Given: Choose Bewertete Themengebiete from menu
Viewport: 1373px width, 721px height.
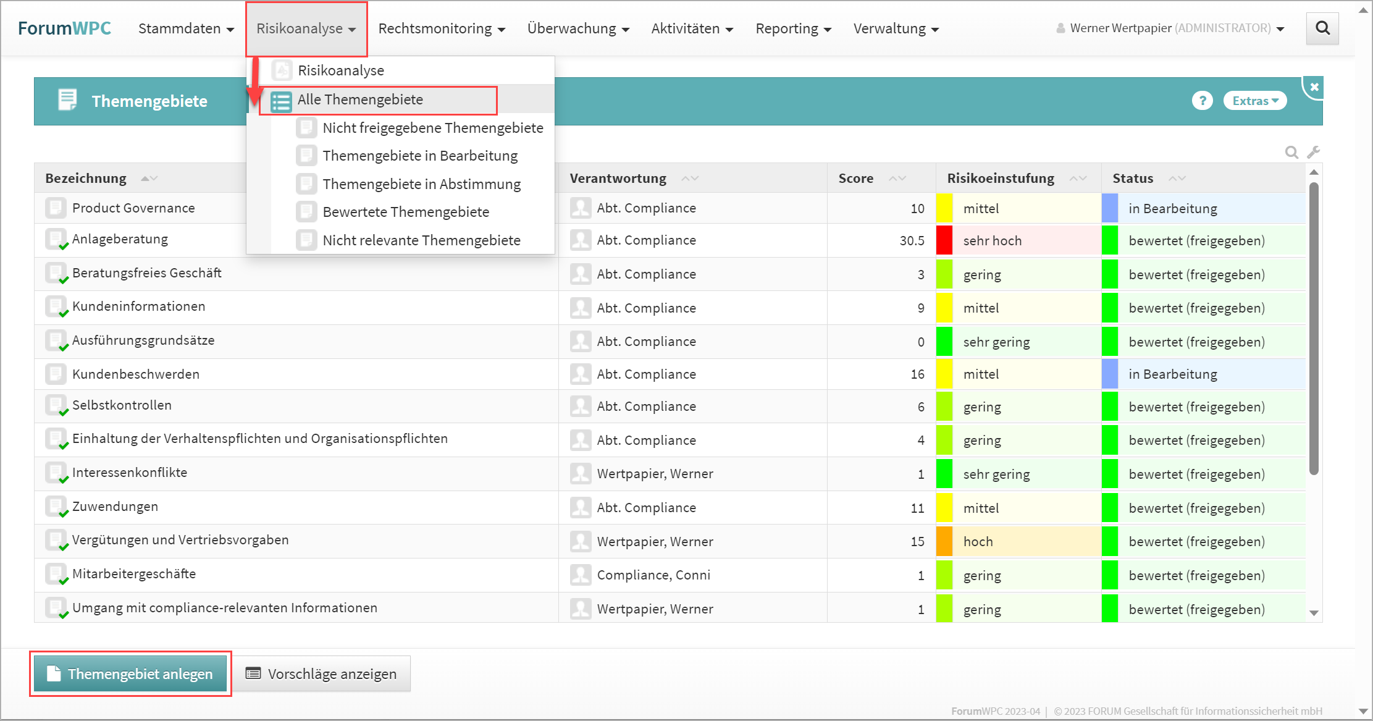Looking at the screenshot, I should point(405,212).
